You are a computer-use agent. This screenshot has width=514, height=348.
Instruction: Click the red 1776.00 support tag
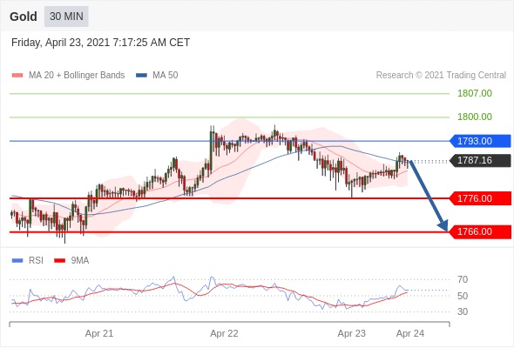click(480, 198)
